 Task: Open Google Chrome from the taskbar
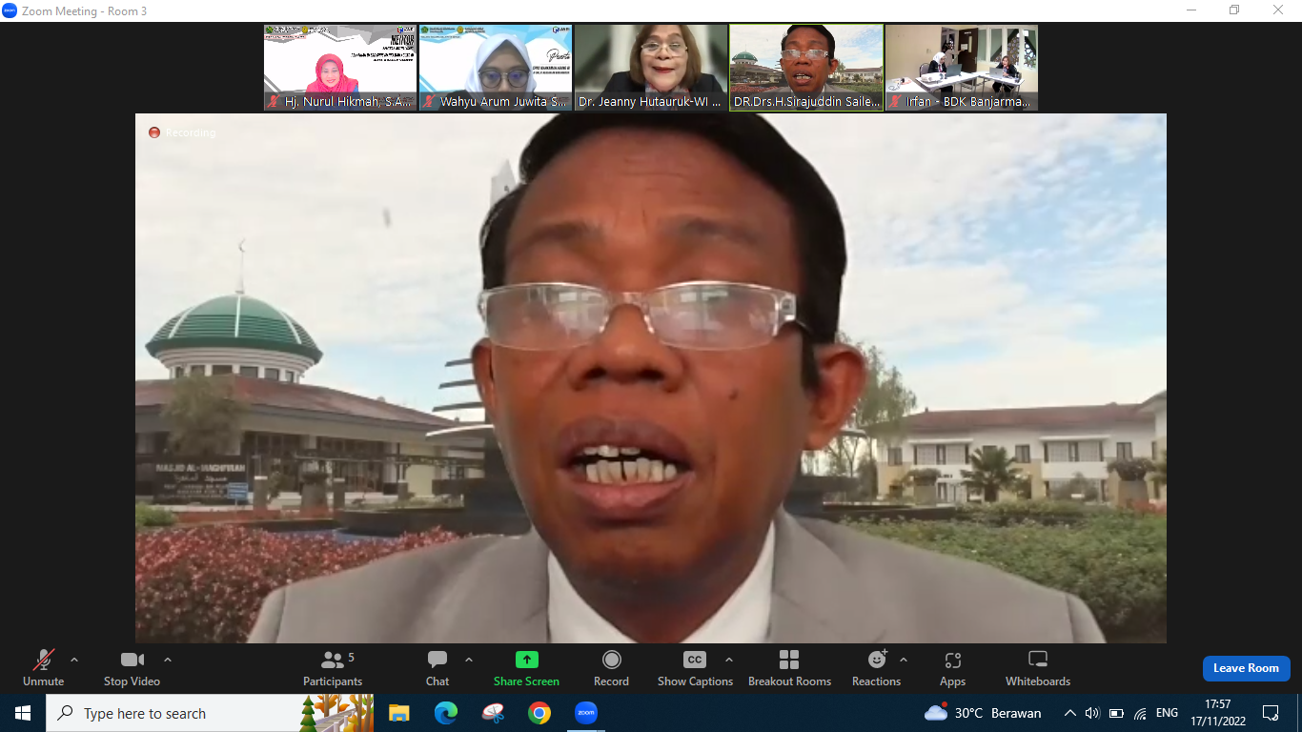click(x=539, y=713)
